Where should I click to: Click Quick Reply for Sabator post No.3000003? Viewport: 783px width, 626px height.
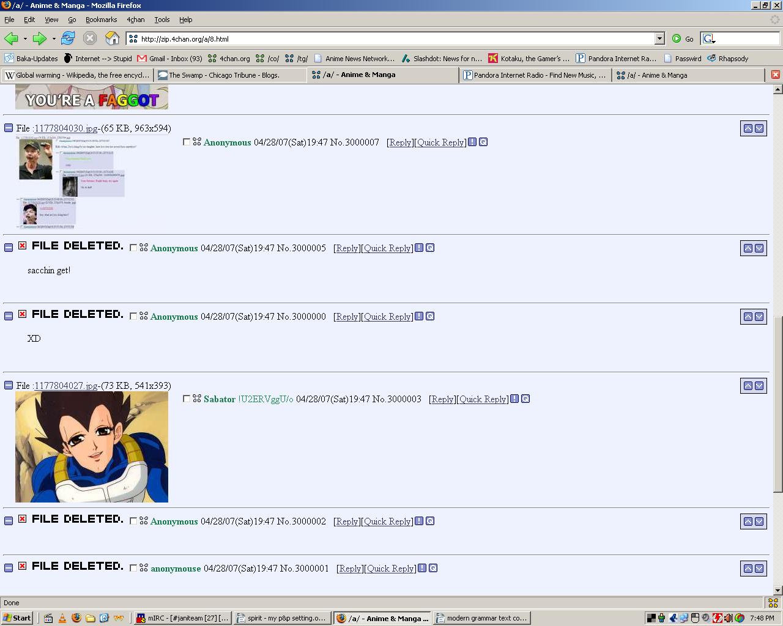coord(483,399)
